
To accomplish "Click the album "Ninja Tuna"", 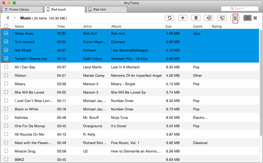I will [119, 117].
